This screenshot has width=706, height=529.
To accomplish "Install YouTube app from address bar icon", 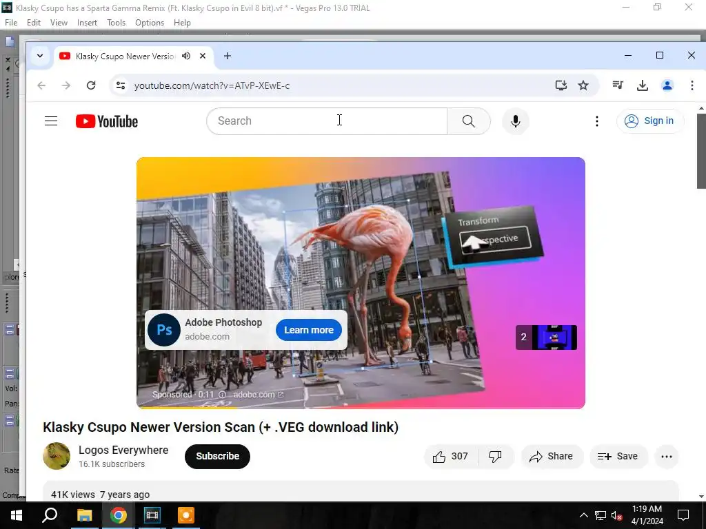I will coord(561,85).
